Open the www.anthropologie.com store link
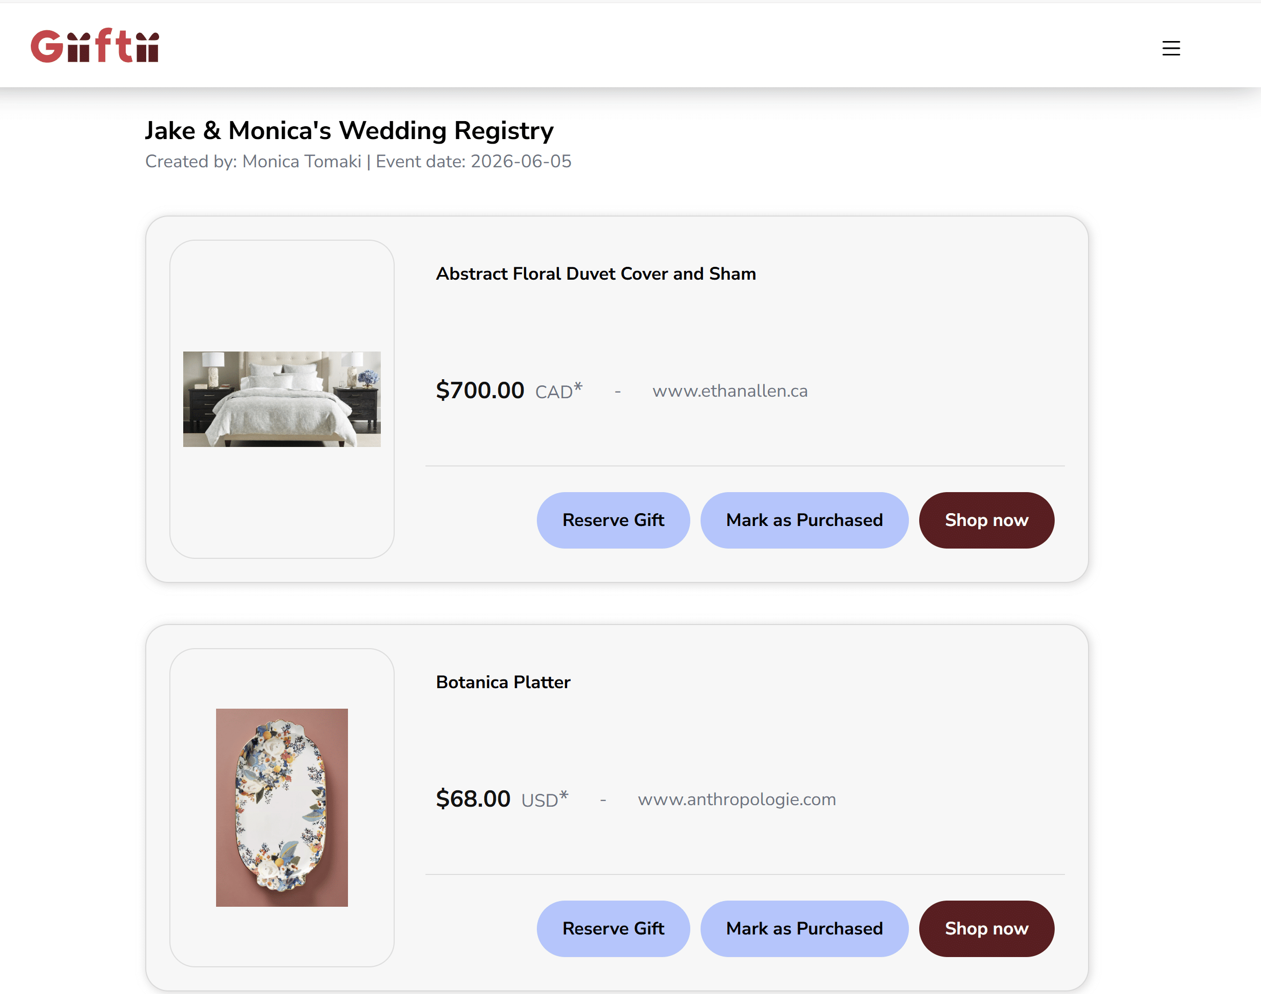1261x994 pixels. coord(736,800)
